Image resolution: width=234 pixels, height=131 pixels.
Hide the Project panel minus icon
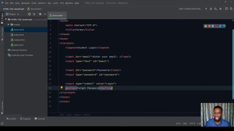pyautogui.click(x=45, y=14)
